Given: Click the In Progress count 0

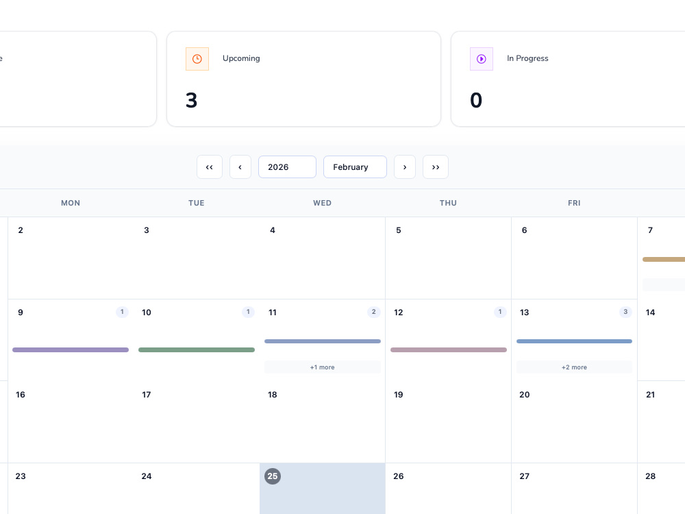Looking at the screenshot, I should click(x=476, y=101).
